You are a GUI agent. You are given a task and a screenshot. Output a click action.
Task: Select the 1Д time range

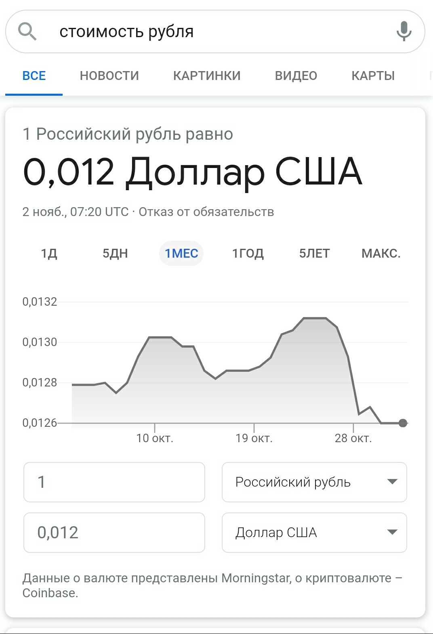(49, 253)
